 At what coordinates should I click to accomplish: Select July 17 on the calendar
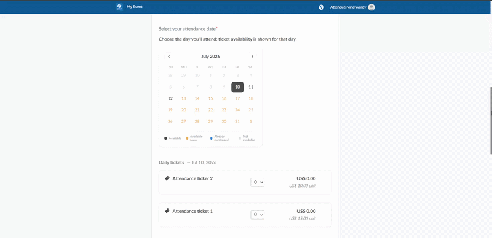pyautogui.click(x=237, y=98)
